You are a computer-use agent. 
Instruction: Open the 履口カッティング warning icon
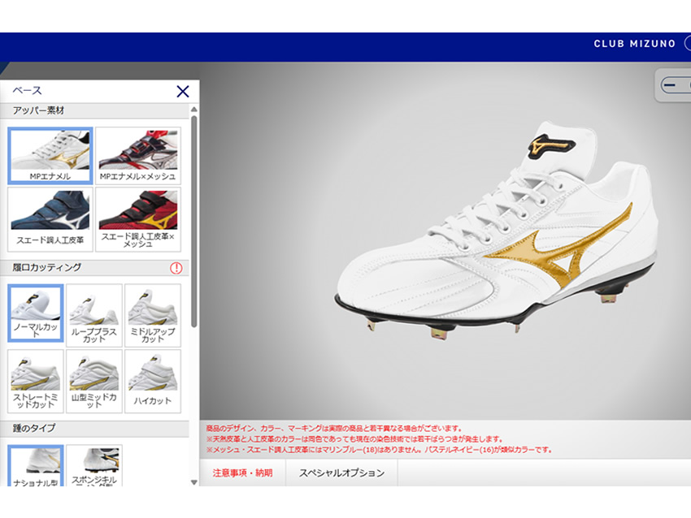pos(176,268)
